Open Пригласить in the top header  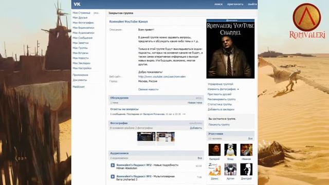point(235,4)
